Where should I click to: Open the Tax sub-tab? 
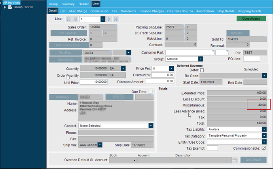114,11
